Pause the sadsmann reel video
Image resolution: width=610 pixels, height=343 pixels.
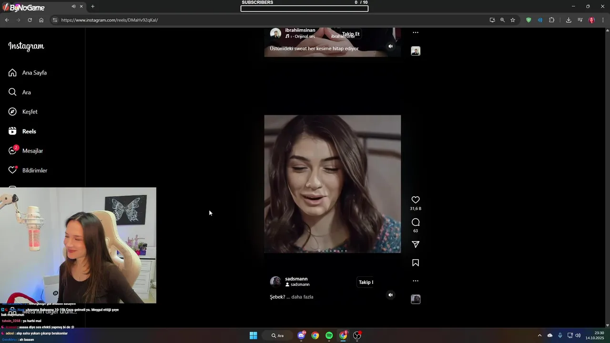coord(333,184)
